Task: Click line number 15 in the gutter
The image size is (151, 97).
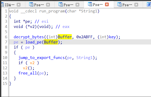Action: point(5,84)
